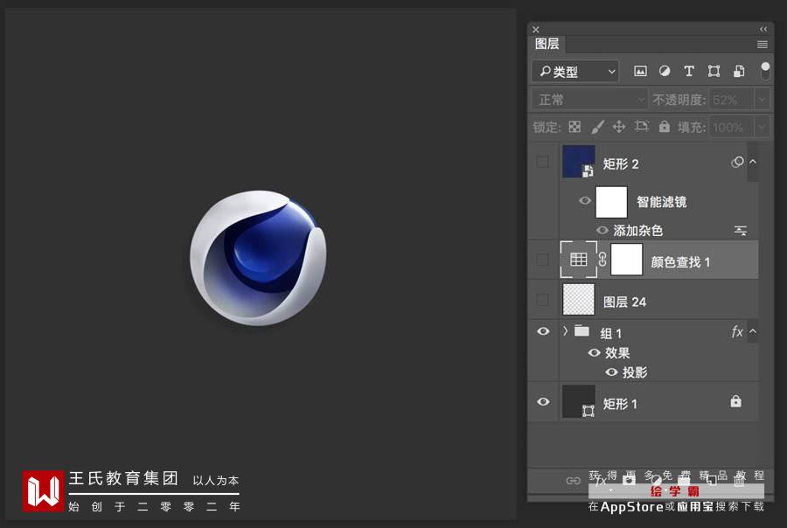Lock all padlock icon in lock row
The image size is (787, 528).
tap(664, 126)
